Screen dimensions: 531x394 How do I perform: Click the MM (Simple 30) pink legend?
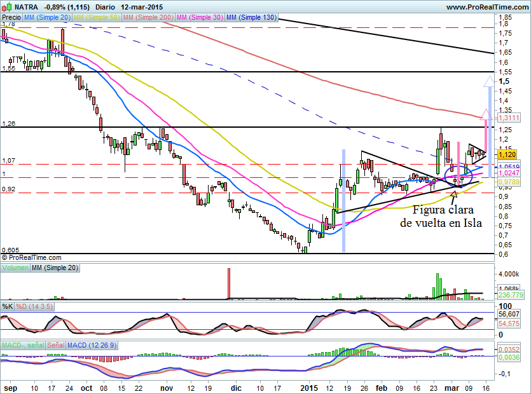click(200, 17)
